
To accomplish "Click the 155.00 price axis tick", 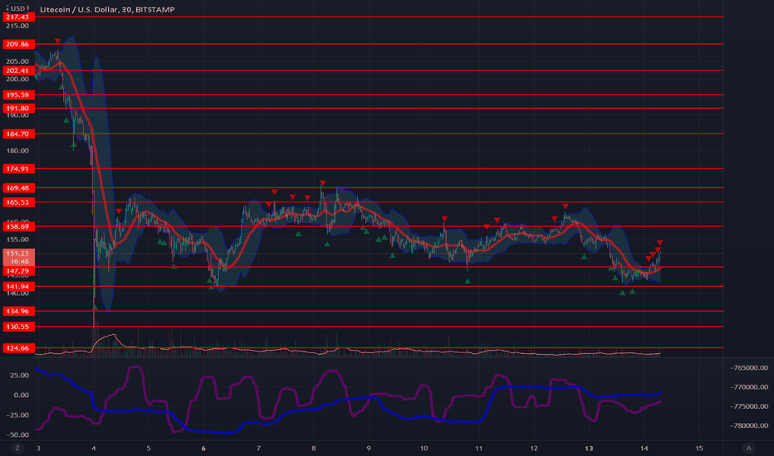I will 17,240.
